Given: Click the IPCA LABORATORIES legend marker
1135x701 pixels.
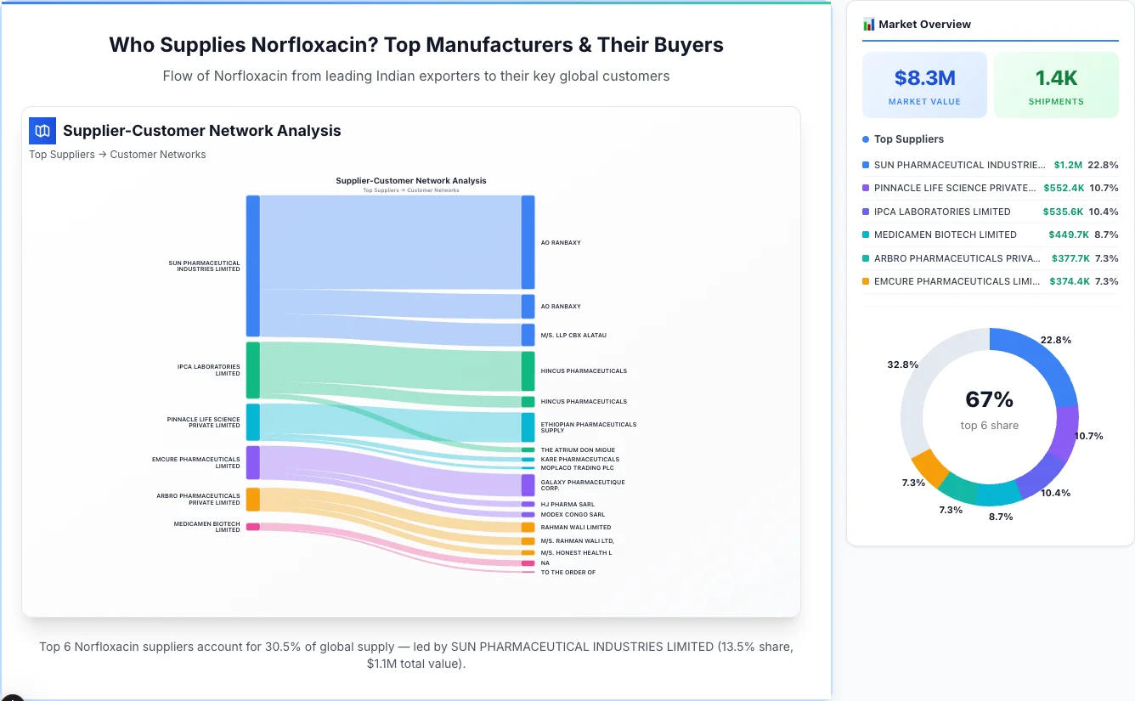Looking at the screenshot, I should [x=867, y=212].
